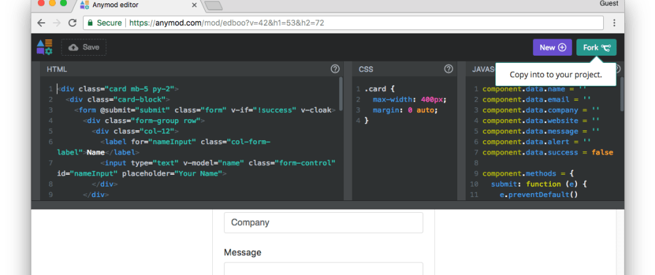Image resolution: width=655 pixels, height=275 pixels.
Task: Click HTML line with 'card-block' div
Action: pyautogui.click(x=118, y=100)
